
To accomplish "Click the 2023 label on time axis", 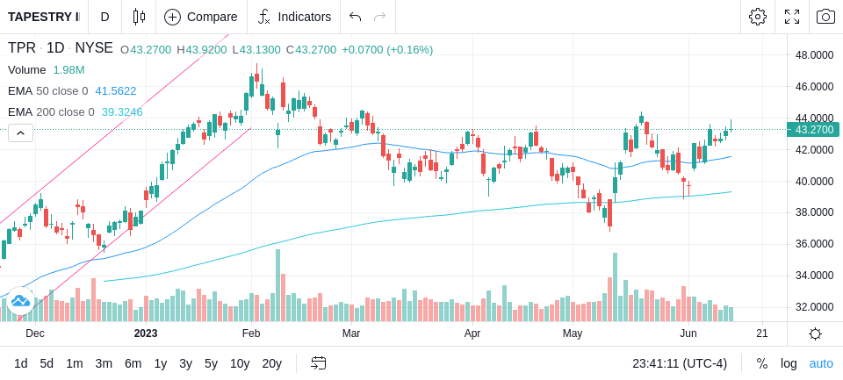I will pos(146,333).
